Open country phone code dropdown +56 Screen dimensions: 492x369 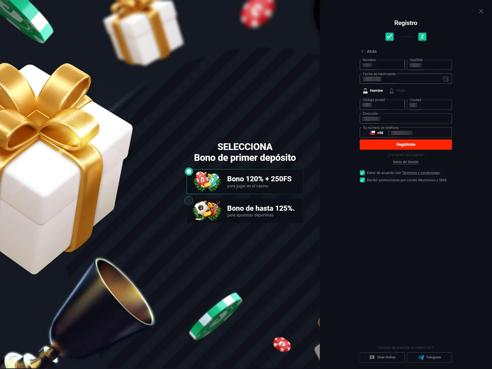[x=373, y=133]
